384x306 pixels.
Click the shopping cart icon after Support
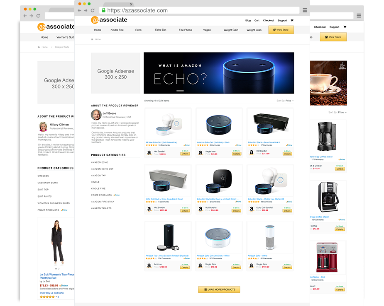pyautogui.click(x=292, y=20)
